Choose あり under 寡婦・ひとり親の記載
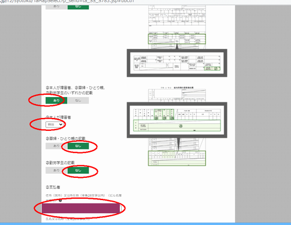Screen dimensions: 291x225 pyautogui.click(x=56, y=146)
